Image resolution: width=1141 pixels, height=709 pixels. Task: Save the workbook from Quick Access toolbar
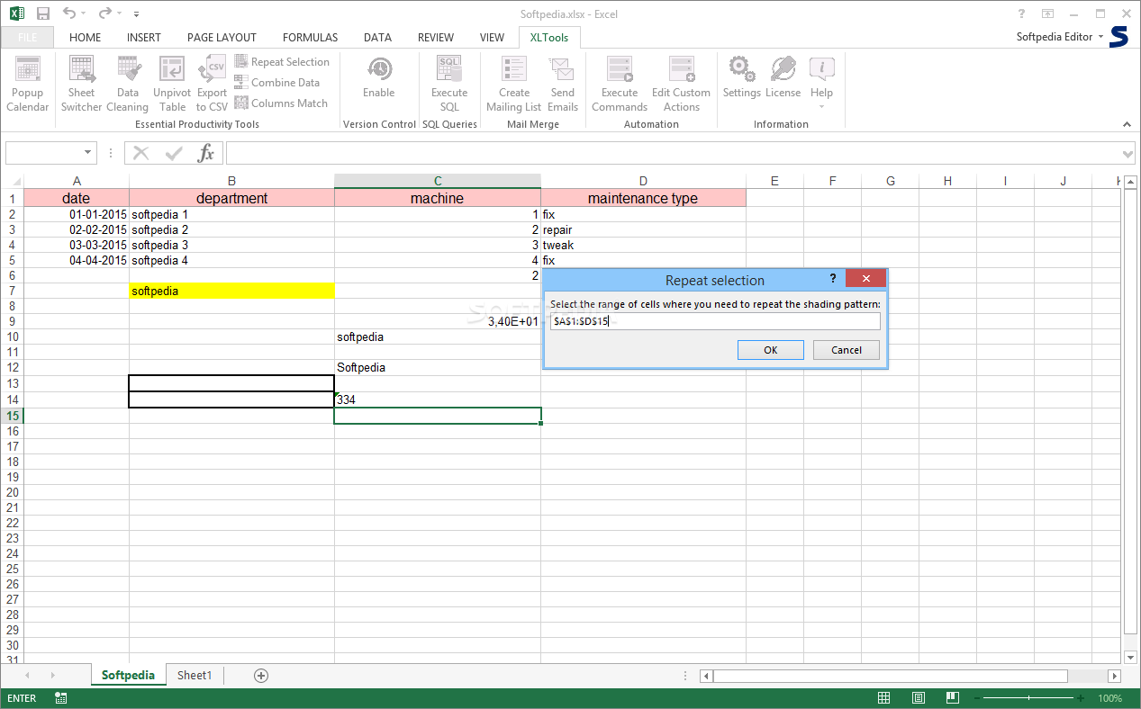click(x=42, y=13)
